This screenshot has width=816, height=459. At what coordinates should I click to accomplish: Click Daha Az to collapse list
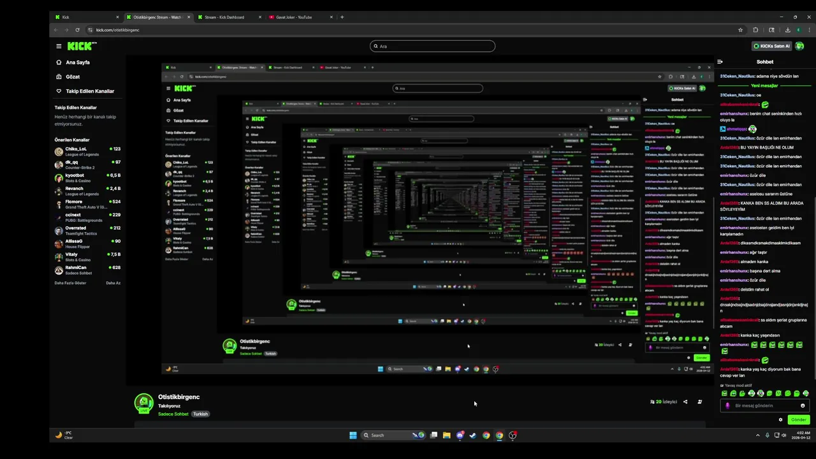point(113,283)
